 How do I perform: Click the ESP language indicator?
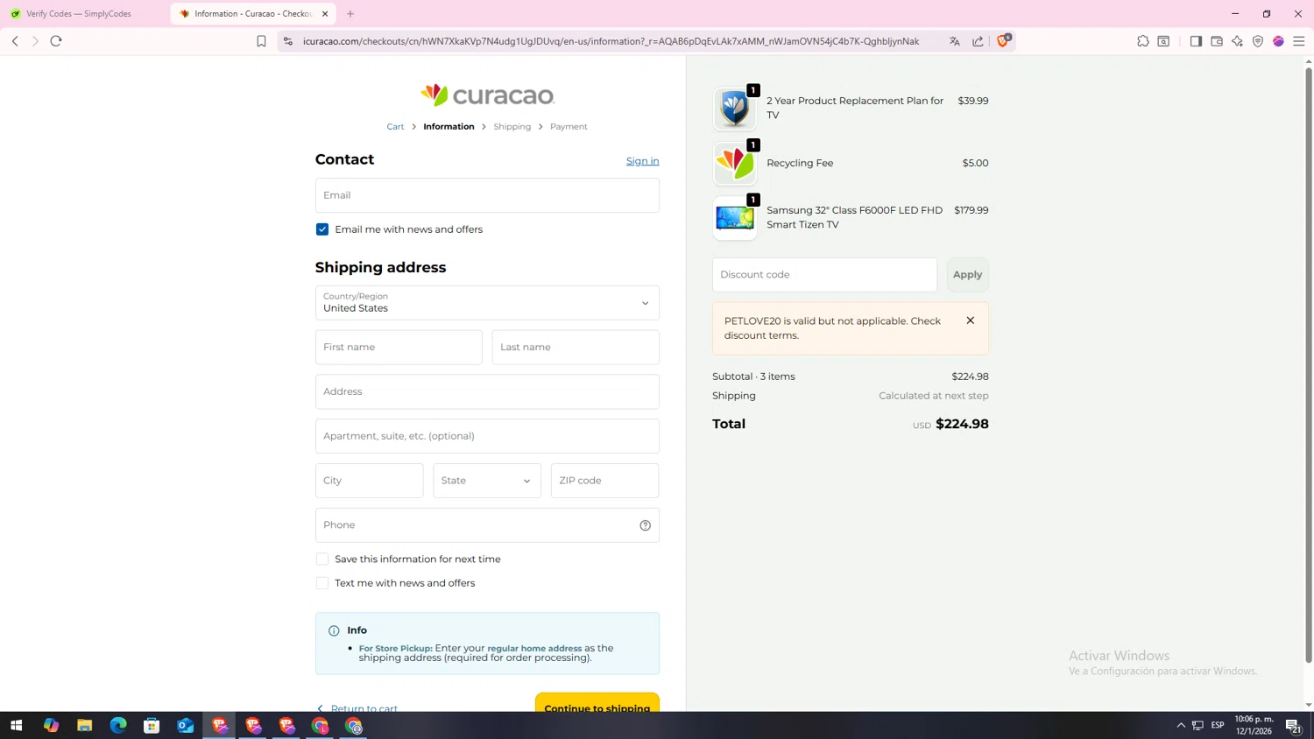[1218, 725]
